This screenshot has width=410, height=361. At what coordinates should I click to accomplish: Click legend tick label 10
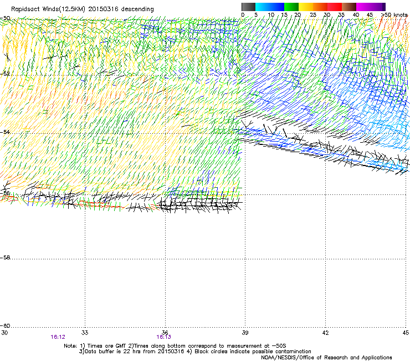pyautogui.click(x=271, y=15)
